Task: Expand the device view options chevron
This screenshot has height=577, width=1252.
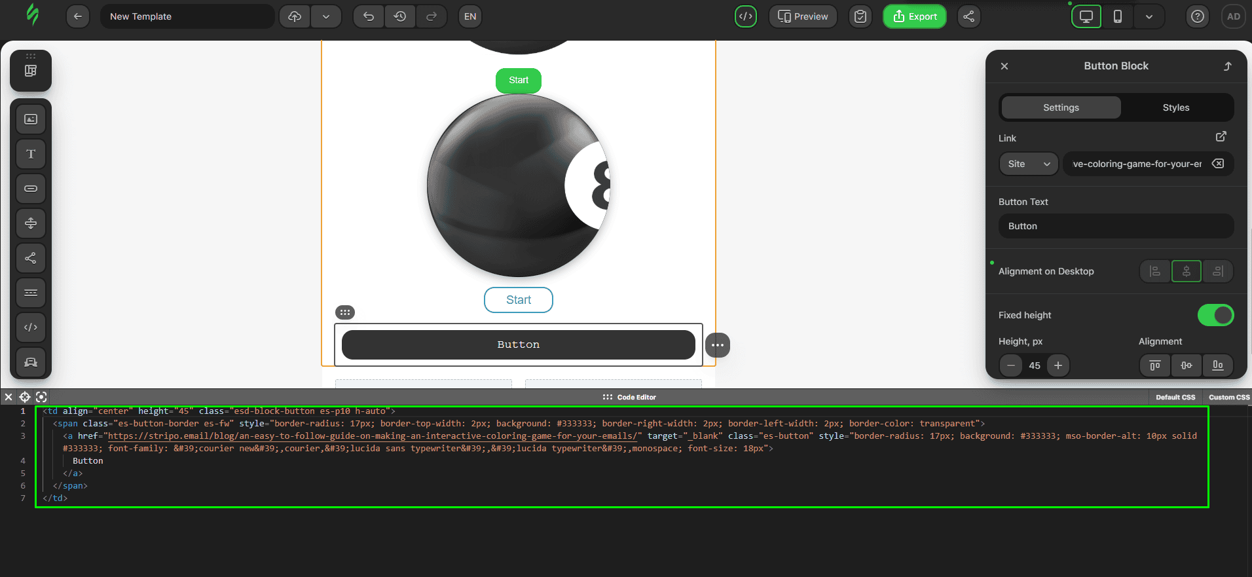Action: pos(1149,16)
